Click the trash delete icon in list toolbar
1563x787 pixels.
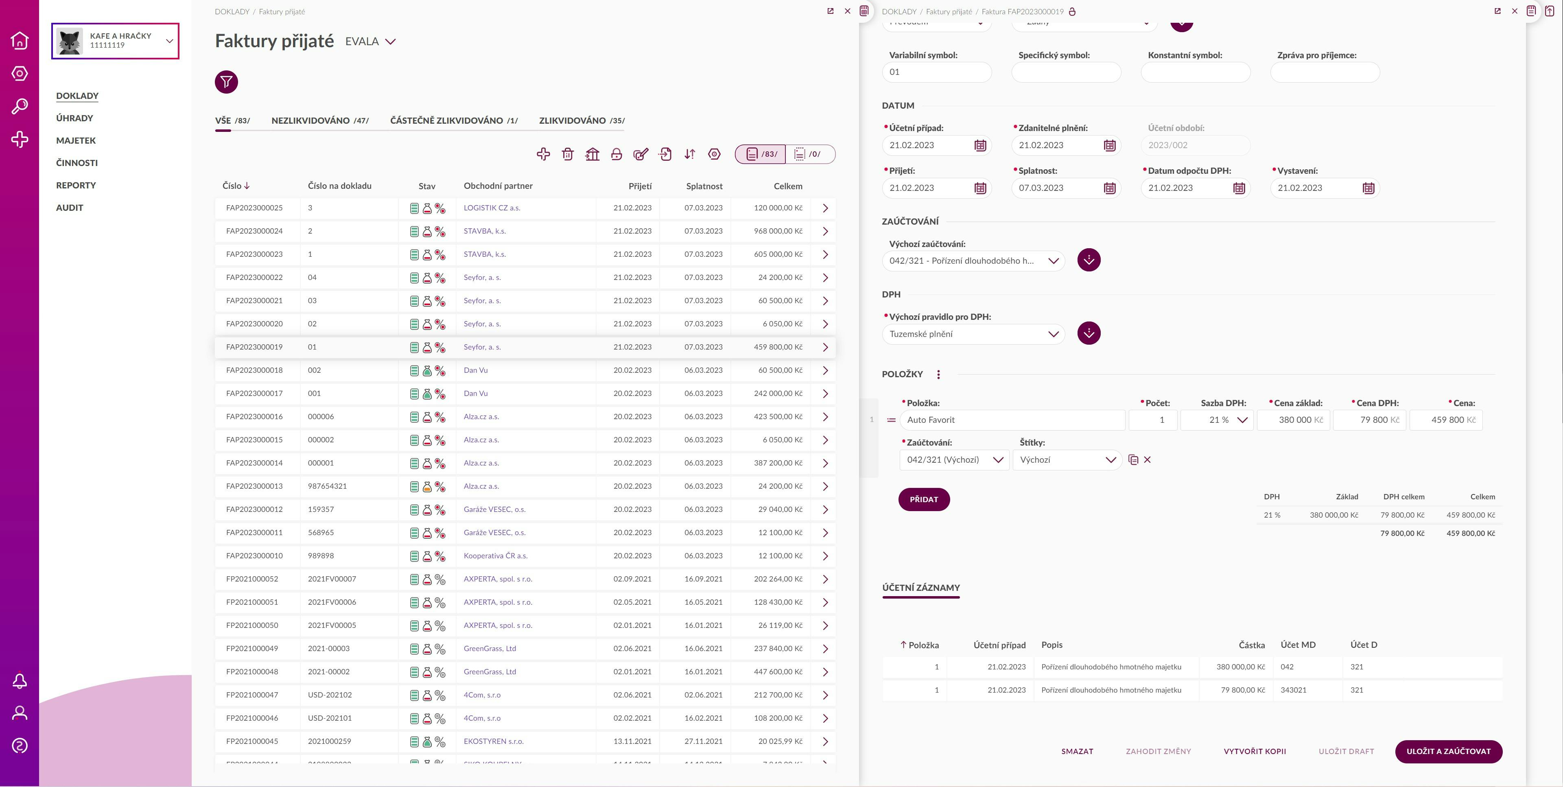pos(567,154)
